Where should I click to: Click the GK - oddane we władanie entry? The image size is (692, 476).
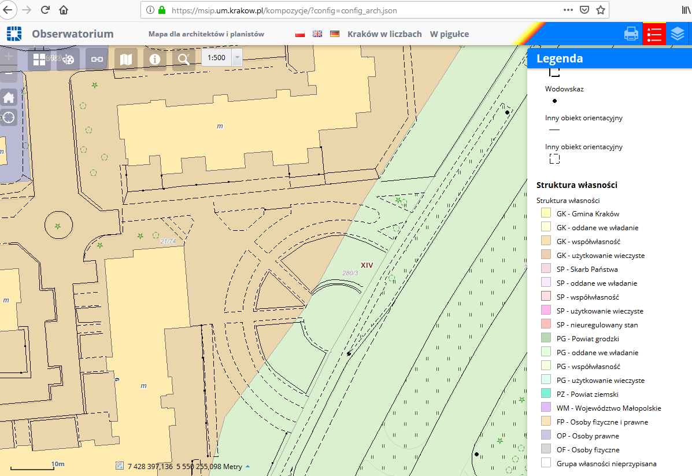[x=598, y=227]
